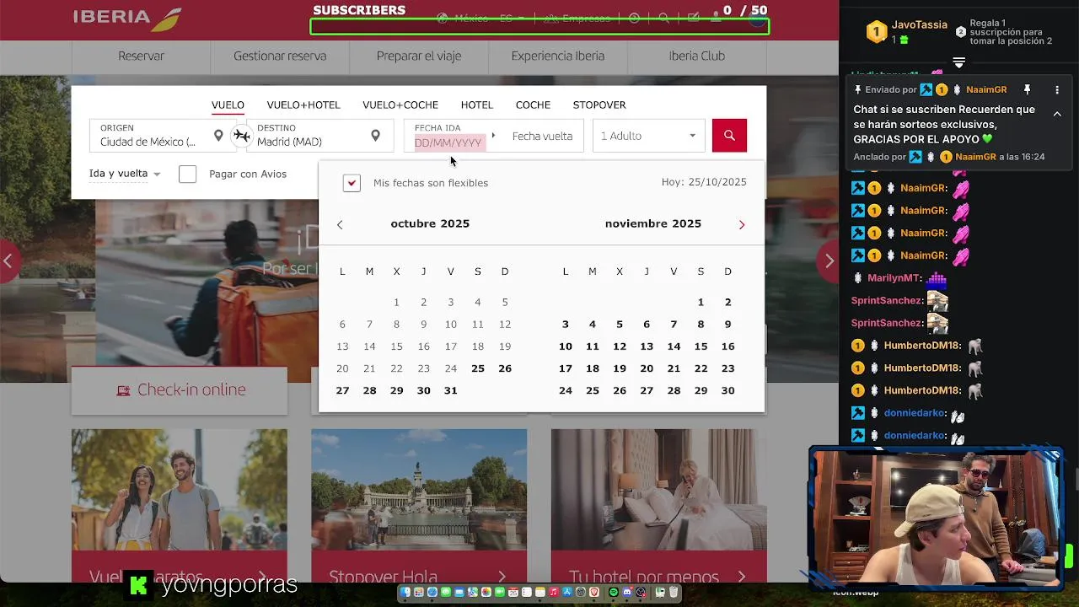Select 30 noviembre 2025 in calendar
The height and width of the screenshot is (607, 1079).
(x=727, y=390)
